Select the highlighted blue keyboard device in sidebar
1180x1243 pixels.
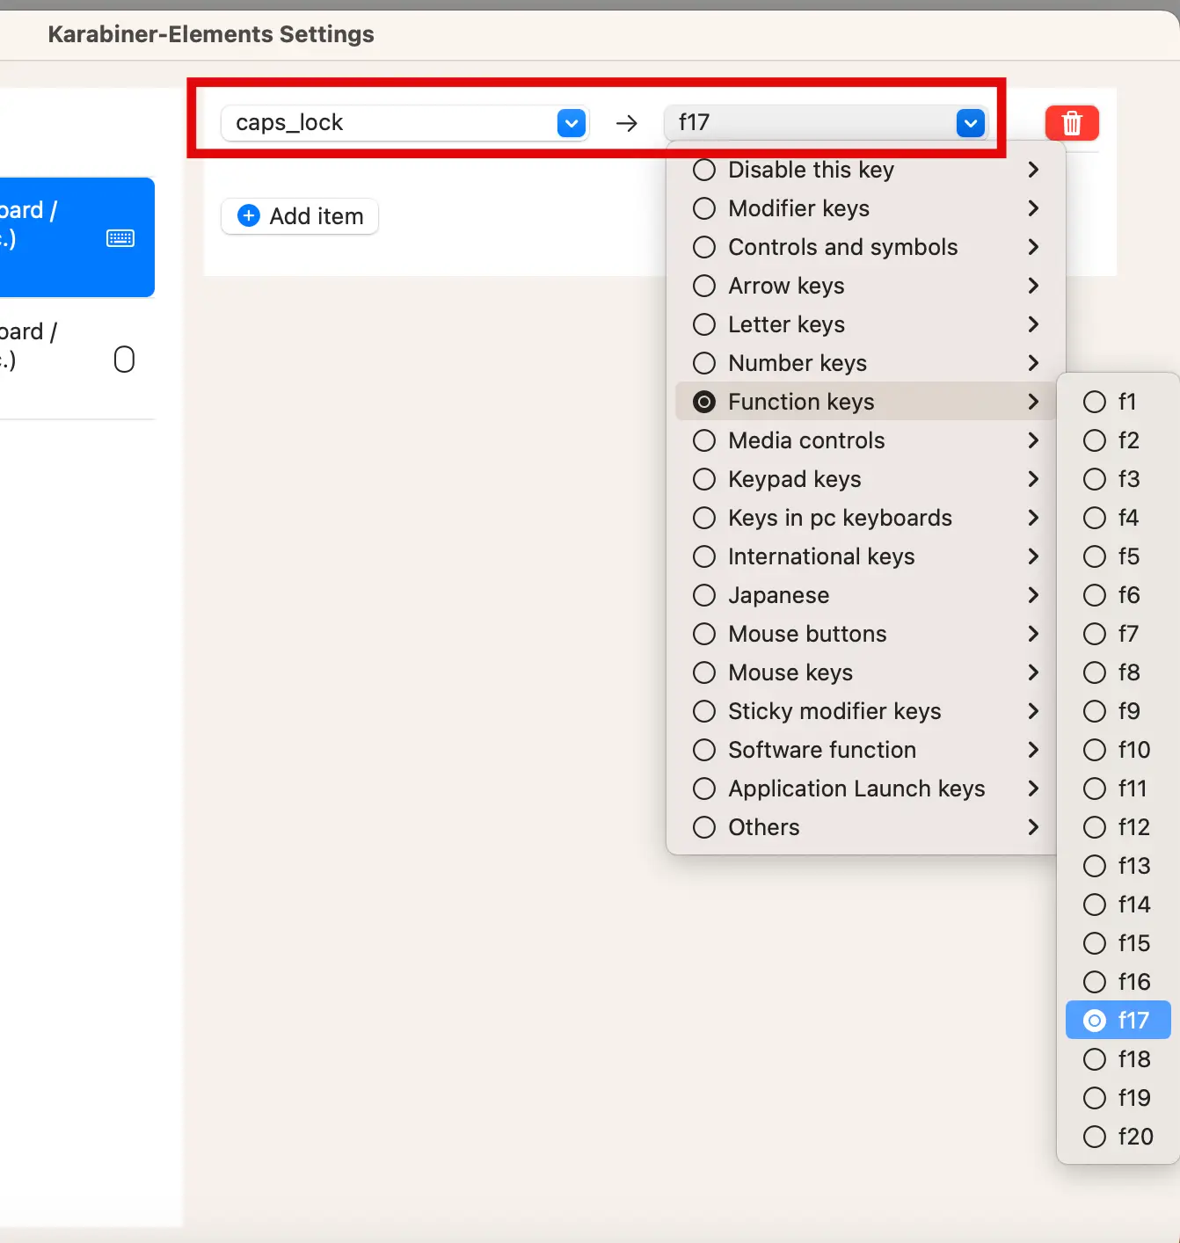pyautogui.click(x=77, y=237)
